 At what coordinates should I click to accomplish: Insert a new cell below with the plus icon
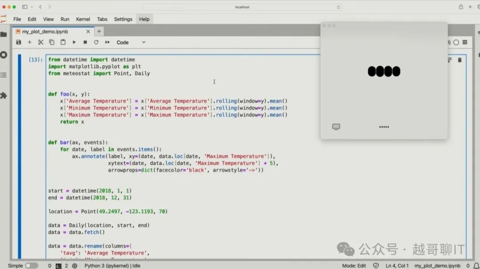click(x=29, y=42)
